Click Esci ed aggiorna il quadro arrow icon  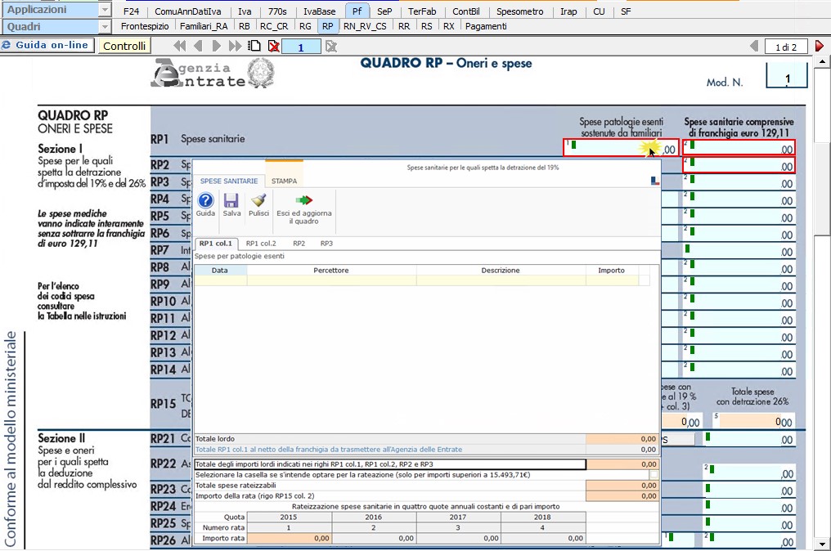coord(304,200)
